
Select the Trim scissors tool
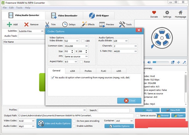point(47,25)
